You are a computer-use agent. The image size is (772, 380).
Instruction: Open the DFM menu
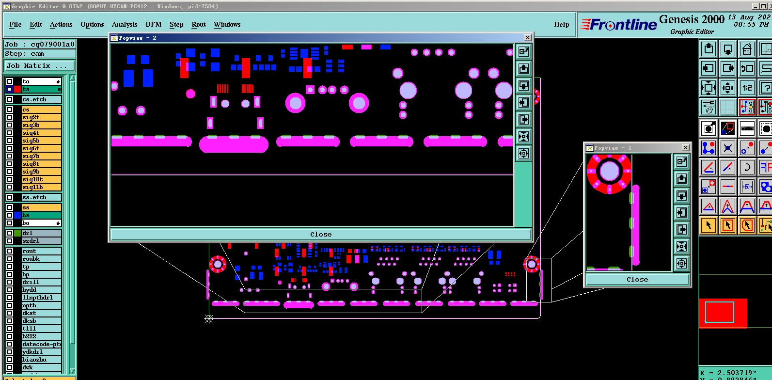coord(153,24)
